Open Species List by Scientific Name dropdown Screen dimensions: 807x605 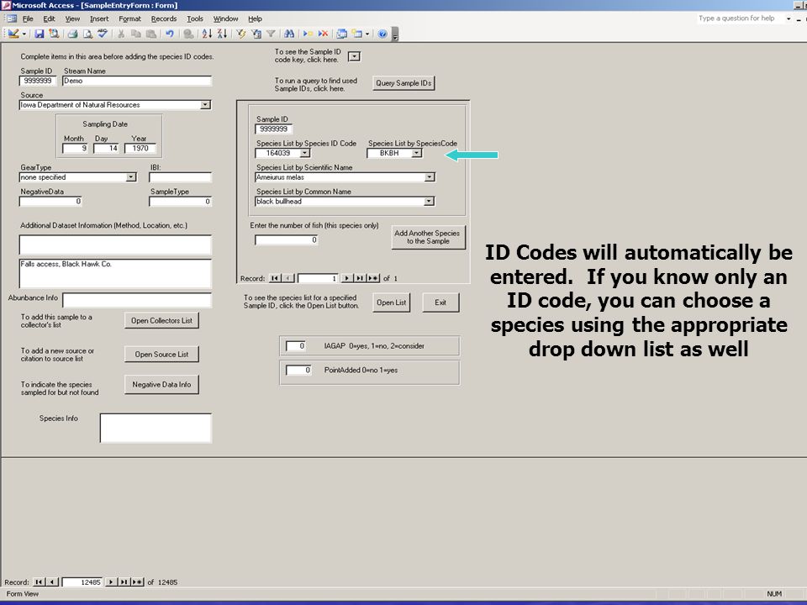click(430, 177)
